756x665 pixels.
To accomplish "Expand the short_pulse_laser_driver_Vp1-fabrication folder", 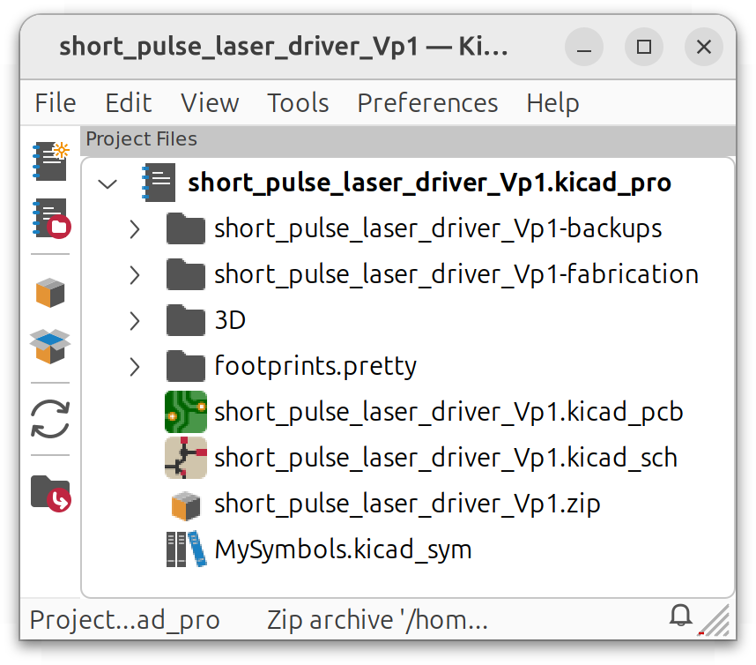I will click(134, 274).
